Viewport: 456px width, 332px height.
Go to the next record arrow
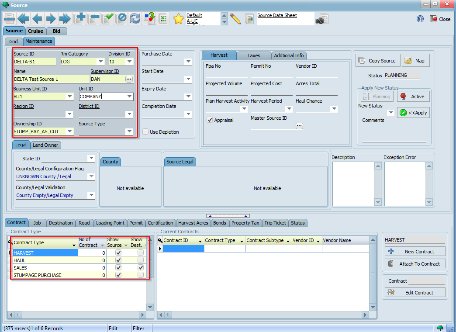51,19
